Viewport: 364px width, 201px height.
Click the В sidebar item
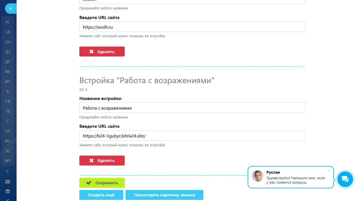(8, 91)
